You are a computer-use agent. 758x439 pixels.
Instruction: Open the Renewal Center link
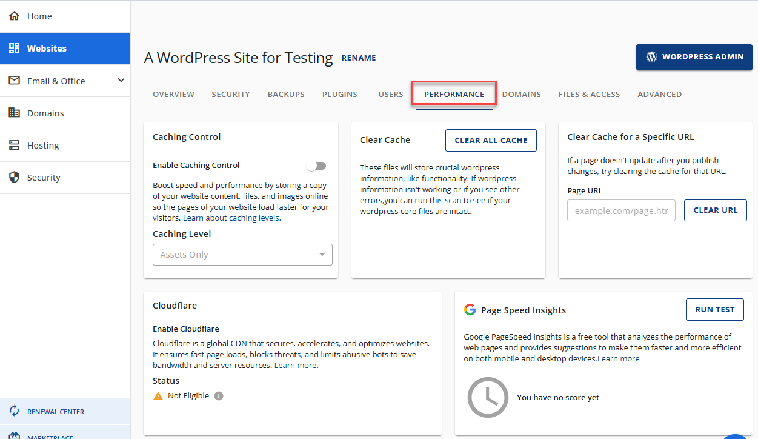(65, 411)
